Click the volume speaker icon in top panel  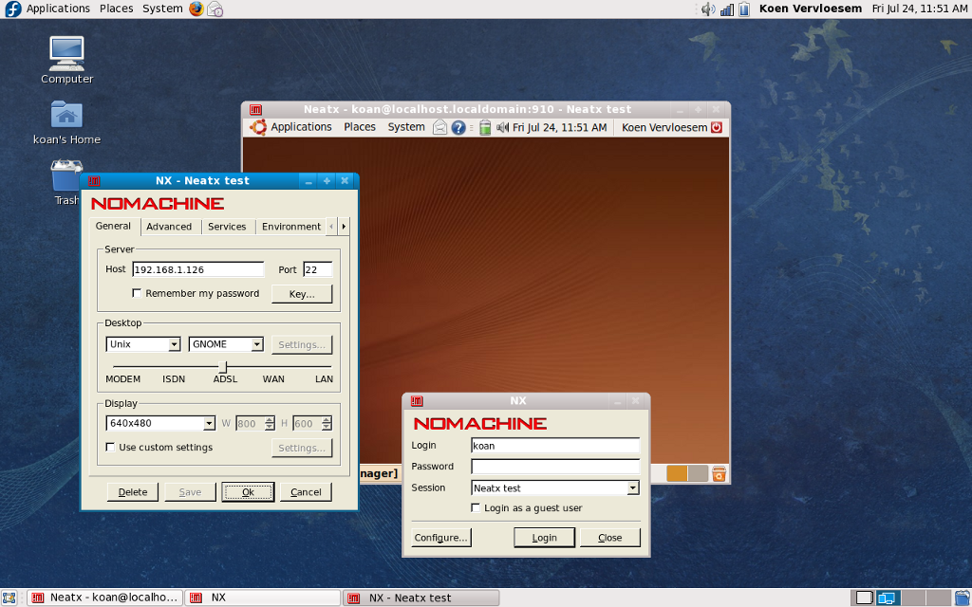click(x=708, y=9)
